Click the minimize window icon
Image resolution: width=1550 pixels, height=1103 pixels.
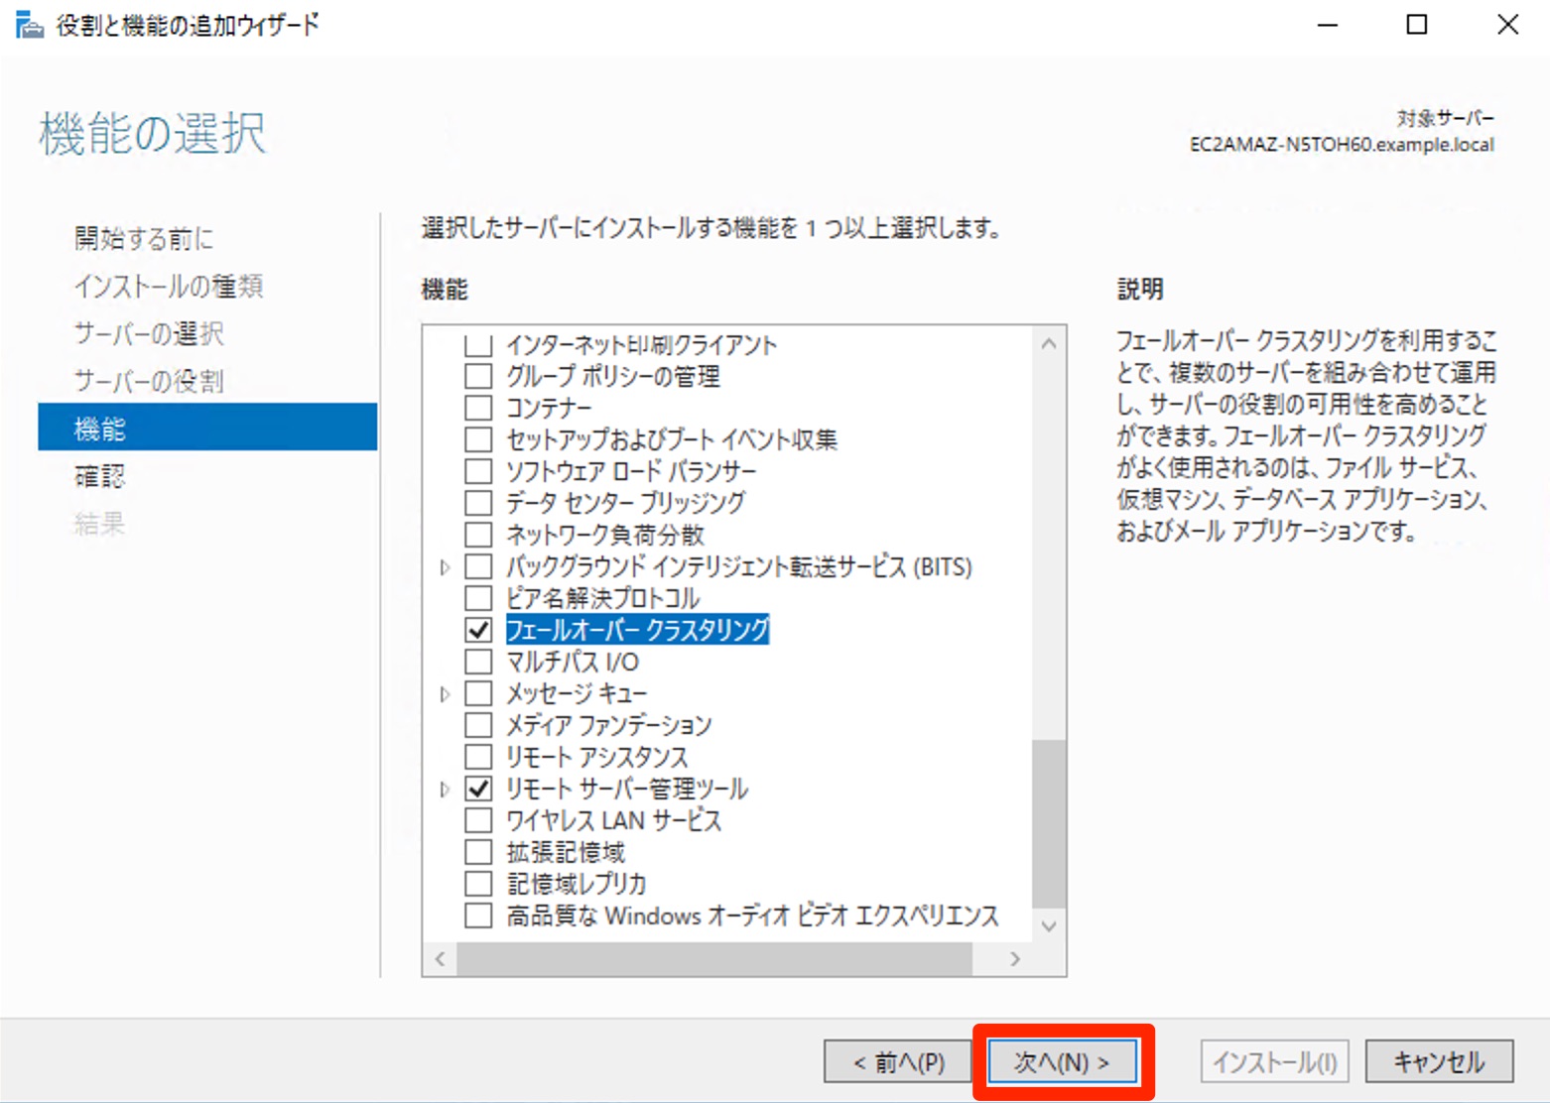click(x=1327, y=25)
